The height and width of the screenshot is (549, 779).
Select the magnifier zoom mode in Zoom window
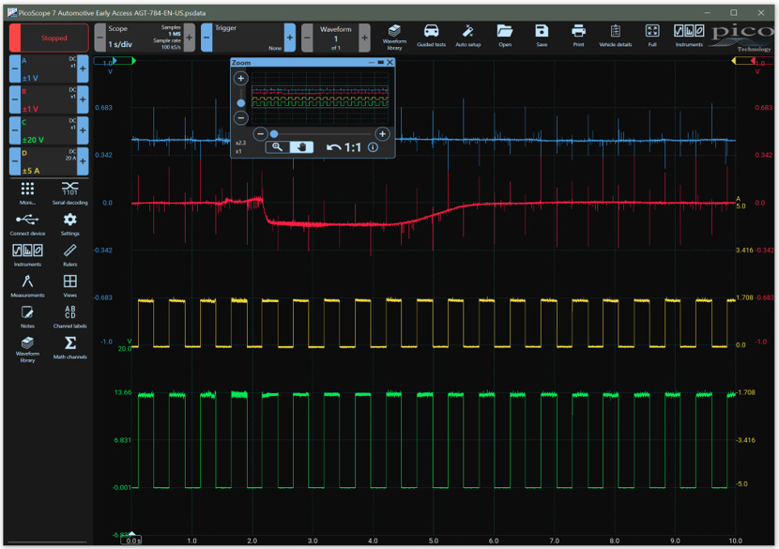point(277,147)
